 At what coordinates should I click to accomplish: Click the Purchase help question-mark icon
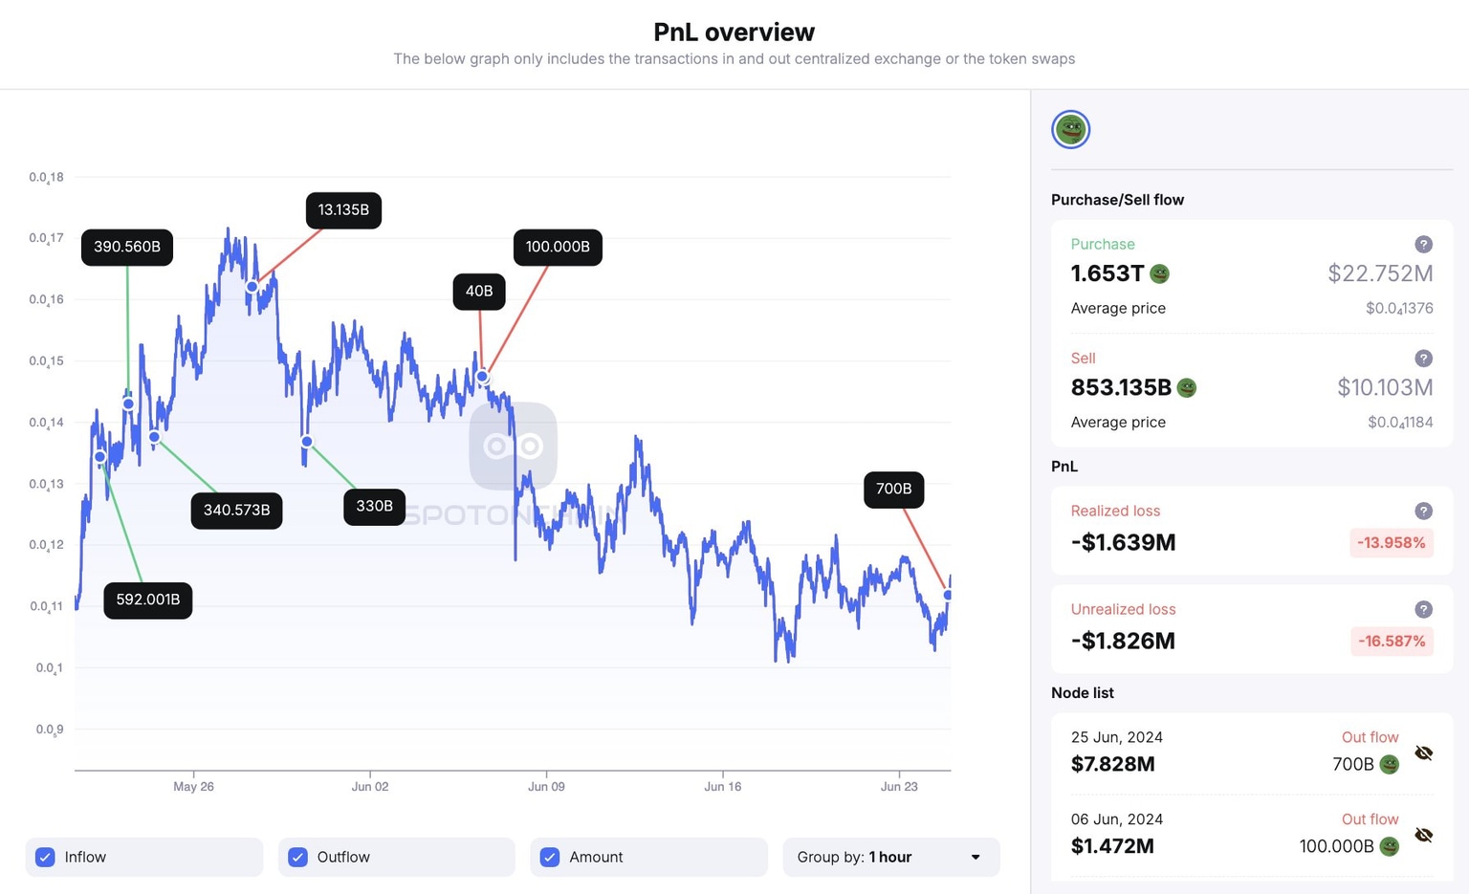tap(1423, 245)
